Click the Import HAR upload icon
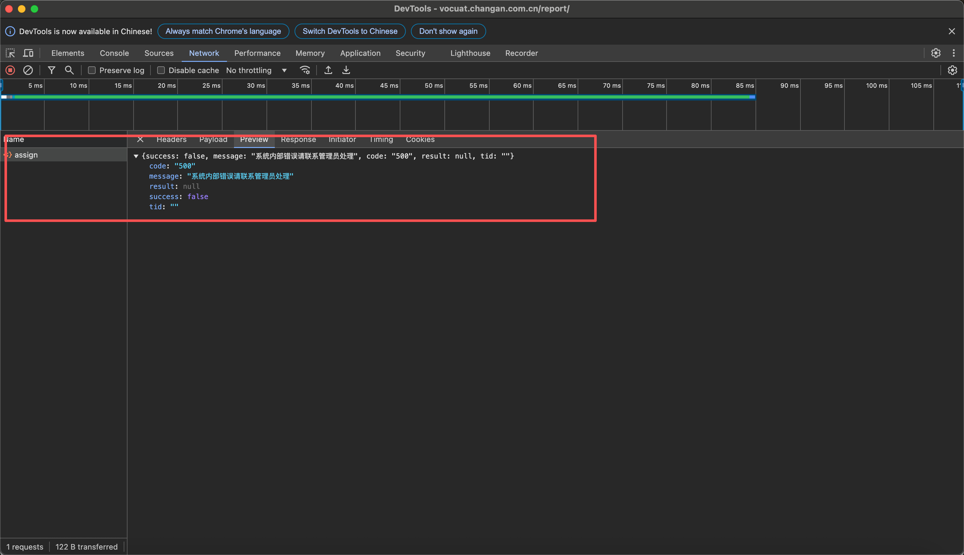Viewport: 964px width, 555px height. pyautogui.click(x=328, y=70)
